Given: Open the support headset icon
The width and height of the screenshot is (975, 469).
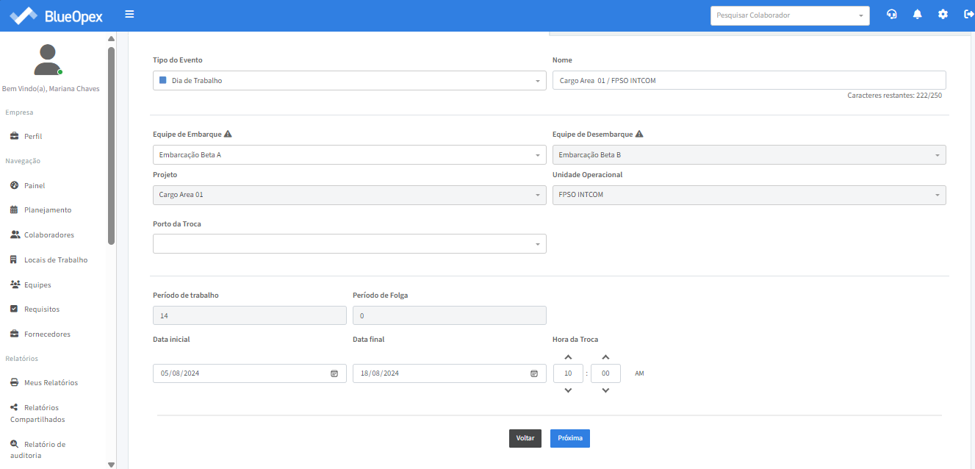Looking at the screenshot, I should click(x=892, y=14).
